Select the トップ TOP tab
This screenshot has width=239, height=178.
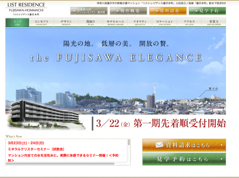17,22
